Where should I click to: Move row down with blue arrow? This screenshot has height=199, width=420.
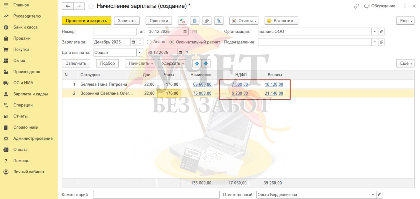coord(206,63)
